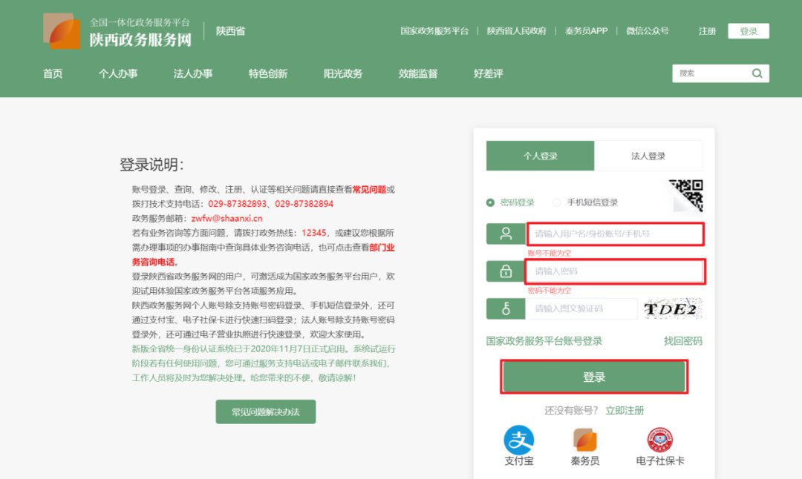Viewport: 802px width, 479px height.
Task: Click the Alipay login icon
Action: click(x=519, y=440)
